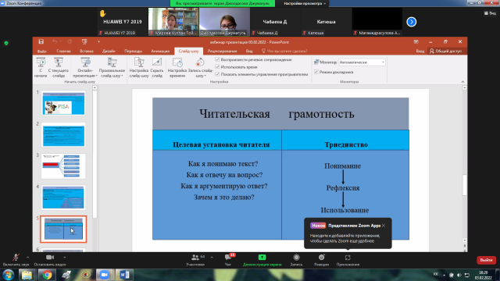
Task: Toggle Play Narrations checkbox
Action: [217, 59]
